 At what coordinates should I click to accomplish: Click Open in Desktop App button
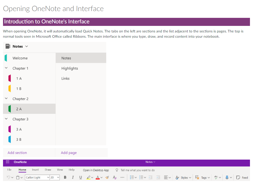pyautogui.click(x=96, y=170)
